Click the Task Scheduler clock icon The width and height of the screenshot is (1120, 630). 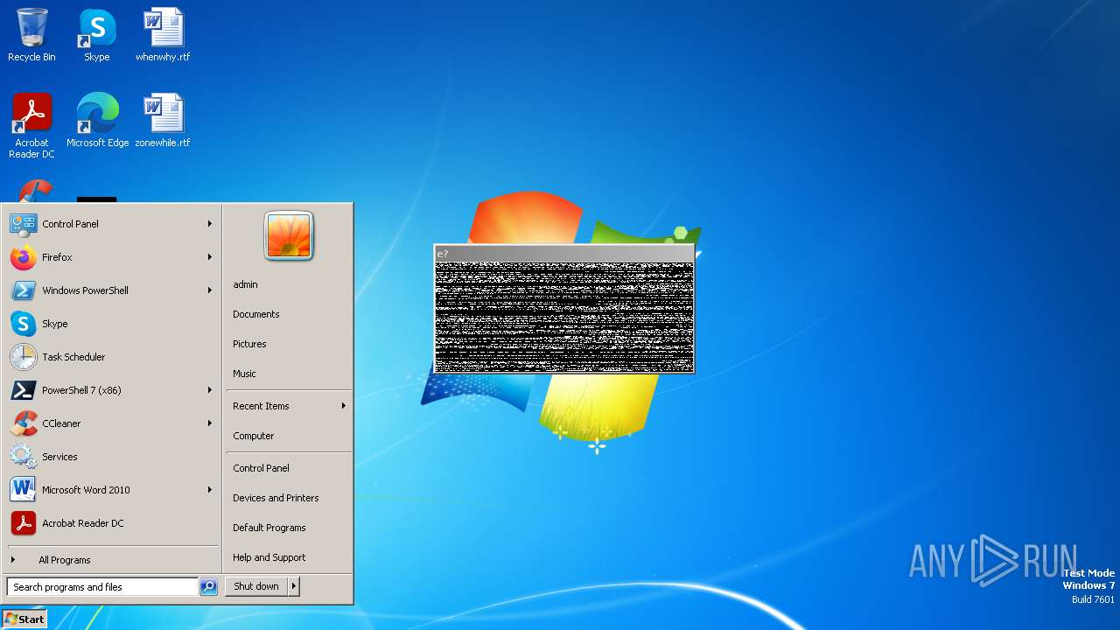click(24, 357)
